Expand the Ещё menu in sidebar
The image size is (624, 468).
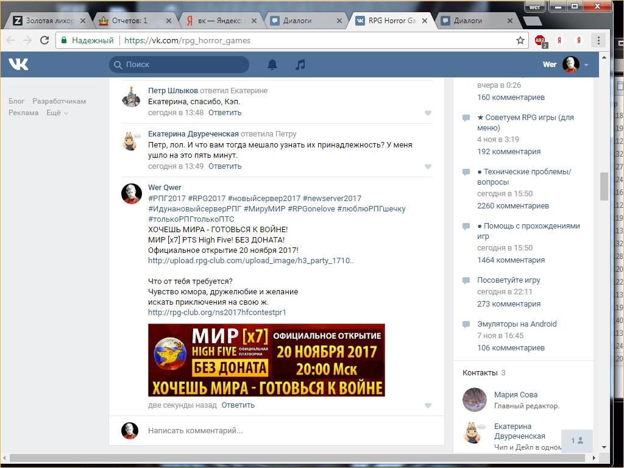[x=57, y=113]
